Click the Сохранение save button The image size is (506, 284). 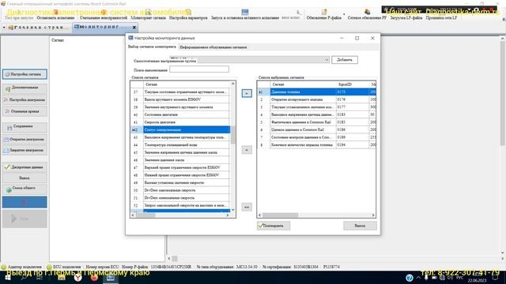point(25,127)
